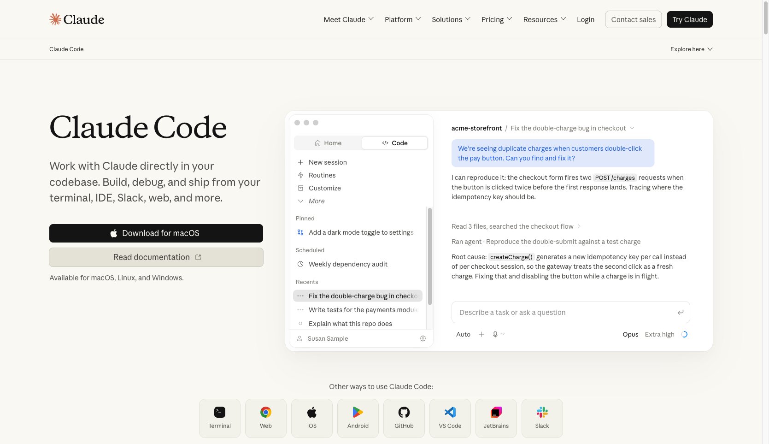Image resolution: width=769 pixels, height=444 pixels.
Task: Click Download for macOS
Action: tap(156, 233)
